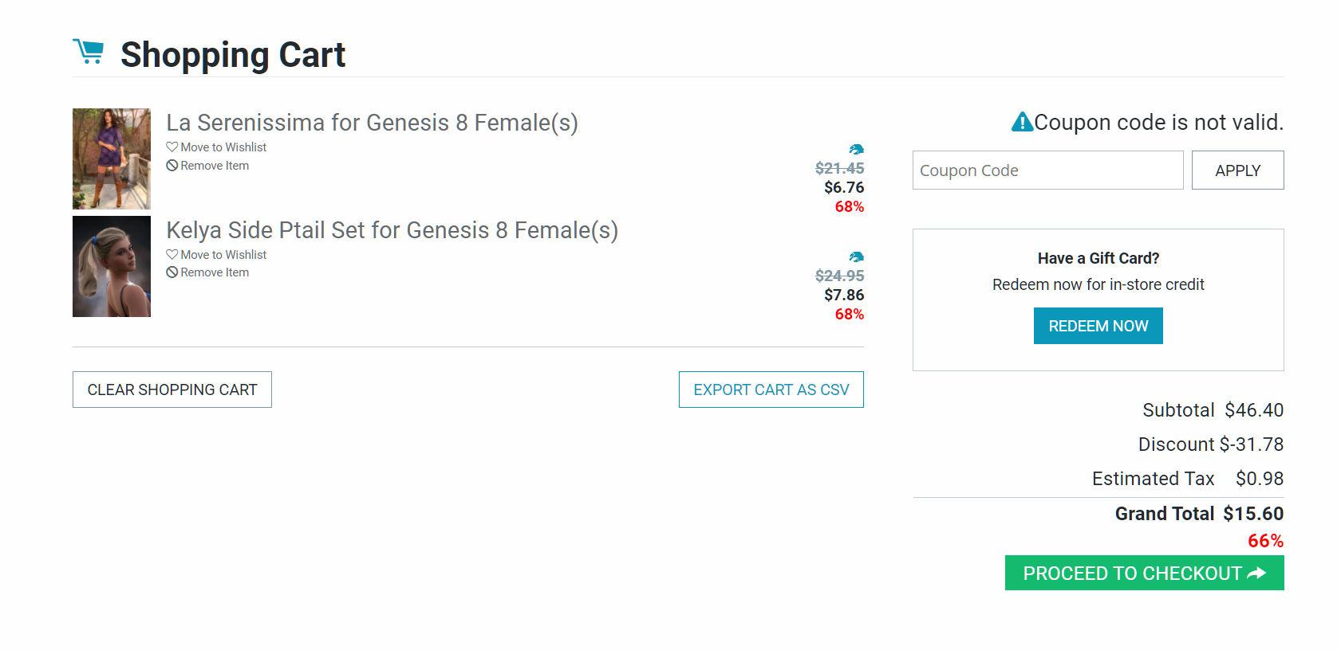Open La Serenissima product thumbnail
Screen dimensions: 1341x650
[112, 159]
